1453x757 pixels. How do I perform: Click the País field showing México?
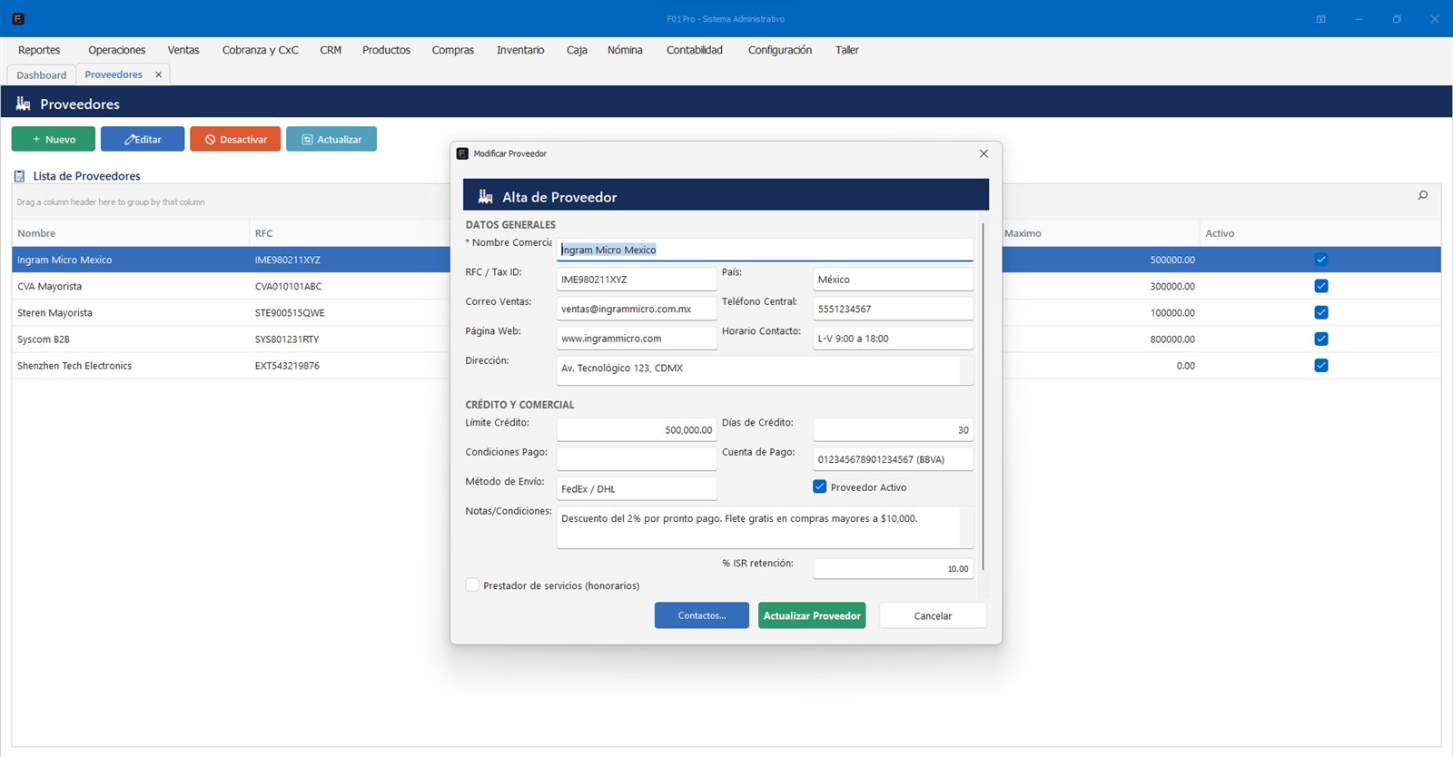click(x=893, y=280)
